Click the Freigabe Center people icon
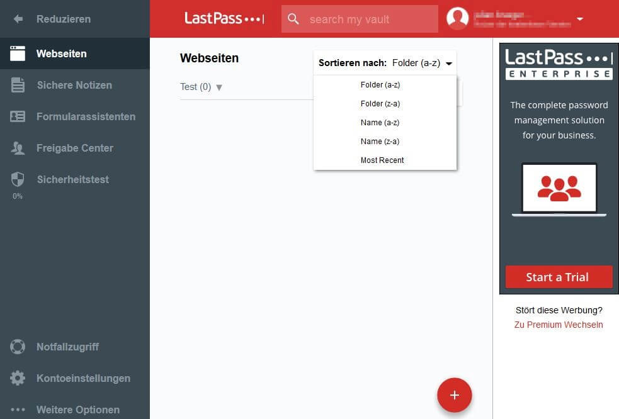619x419 pixels. (x=18, y=148)
